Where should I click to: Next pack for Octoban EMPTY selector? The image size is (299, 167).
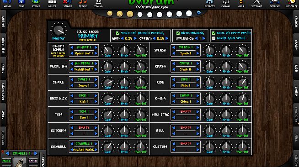(96, 128)
